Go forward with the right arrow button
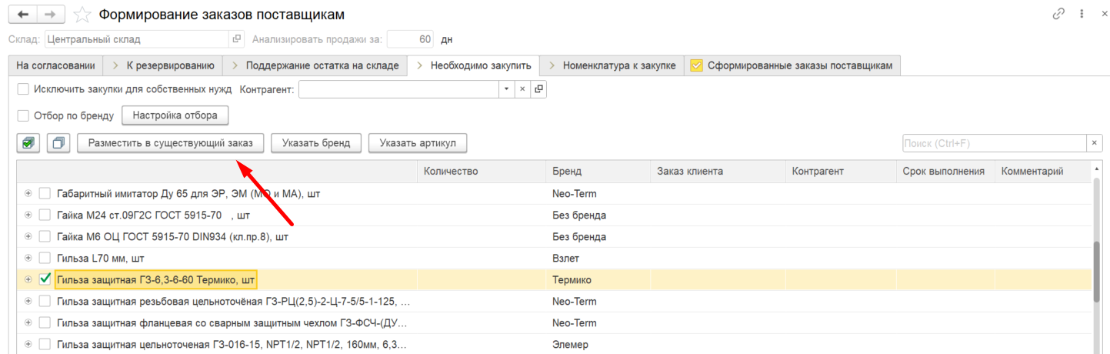 [50, 15]
